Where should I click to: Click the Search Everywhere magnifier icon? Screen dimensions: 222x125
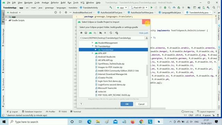click(x=214, y=8)
